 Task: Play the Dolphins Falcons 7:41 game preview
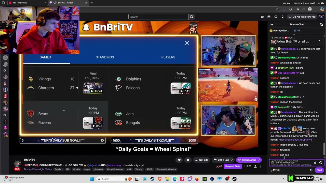181,88
